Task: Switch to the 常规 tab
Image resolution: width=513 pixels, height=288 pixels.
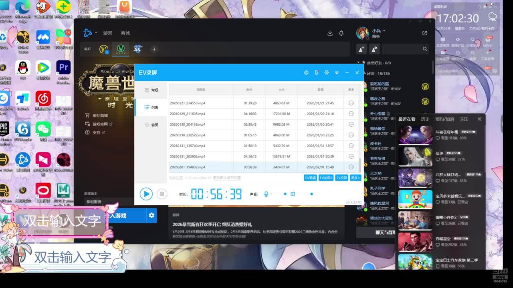Action: tap(151, 90)
